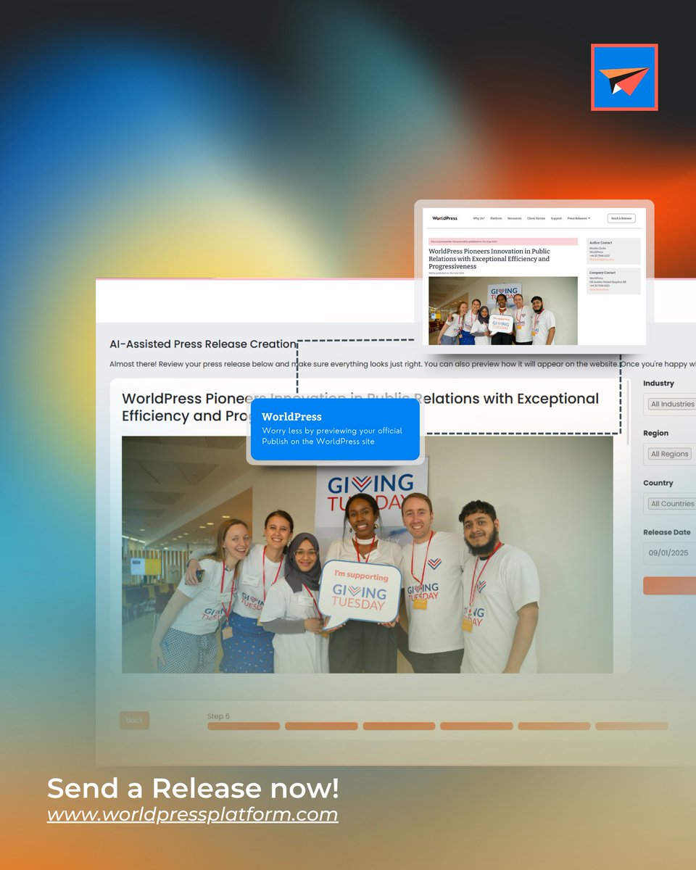This screenshot has height=870, width=696.
Task: Open the Country dropdown
Action: click(671, 503)
